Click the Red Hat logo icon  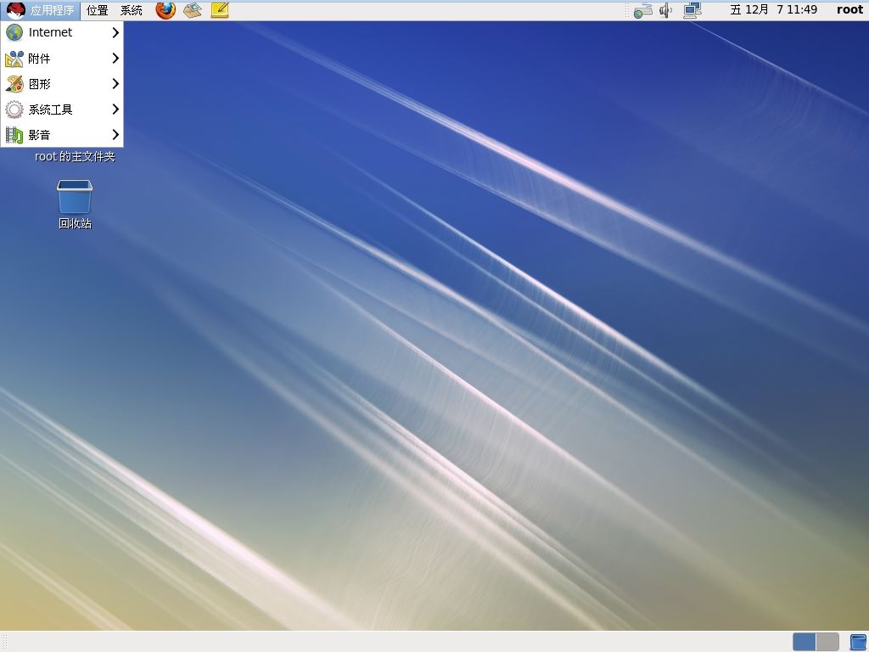coord(15,10)
